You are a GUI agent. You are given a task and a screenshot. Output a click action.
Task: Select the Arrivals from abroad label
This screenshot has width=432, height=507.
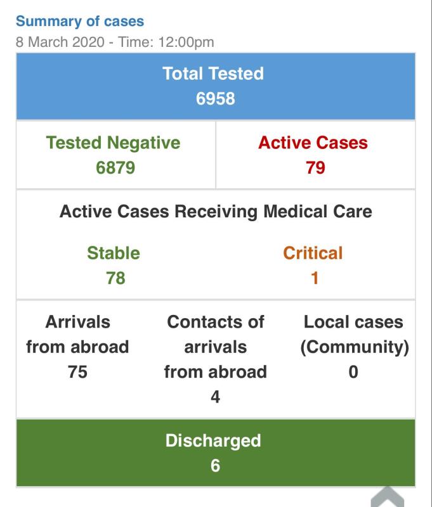77,335
